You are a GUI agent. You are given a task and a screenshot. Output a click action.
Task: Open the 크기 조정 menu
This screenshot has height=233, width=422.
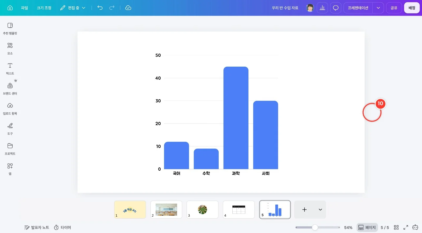click(x=44, y=8)
